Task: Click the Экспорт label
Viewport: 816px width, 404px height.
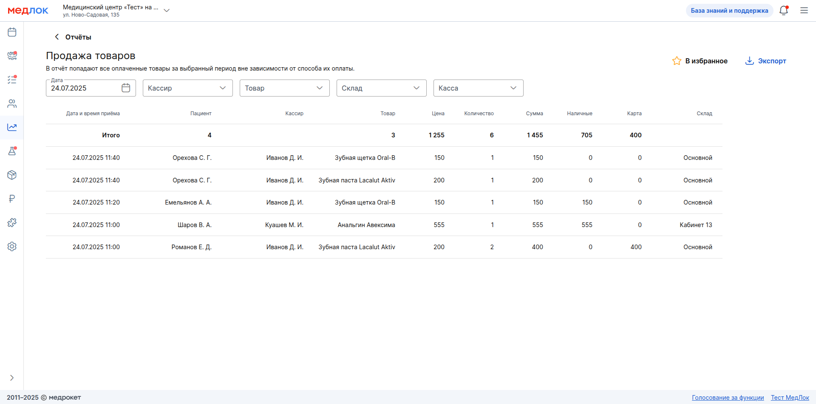Action: [x=772, y=61]
